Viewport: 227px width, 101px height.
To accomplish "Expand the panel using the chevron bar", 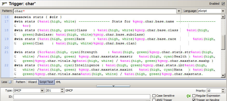I will [x=113, y=86].
